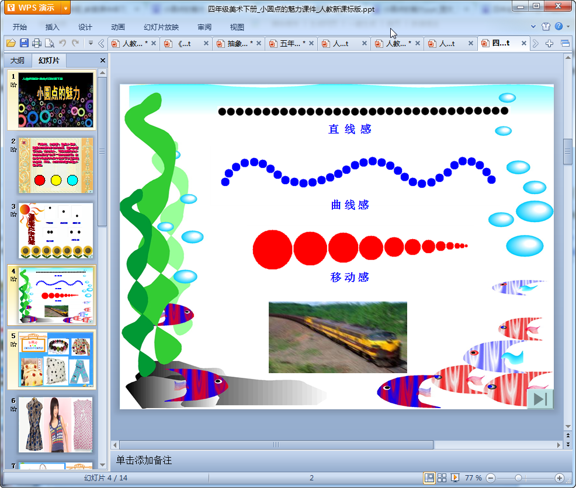Open the 开始 menu tab
576x488 pixels.
click(x=19, y=27)
